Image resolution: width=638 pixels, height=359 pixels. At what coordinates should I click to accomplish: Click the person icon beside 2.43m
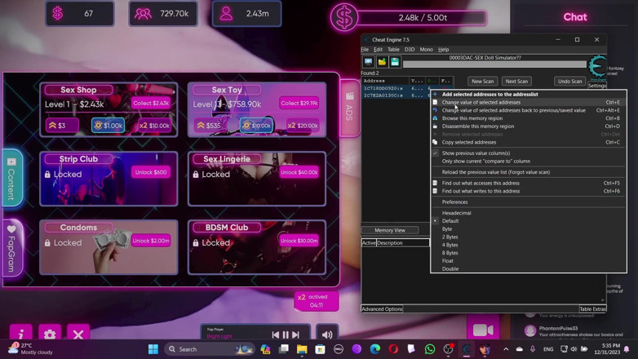226,14
